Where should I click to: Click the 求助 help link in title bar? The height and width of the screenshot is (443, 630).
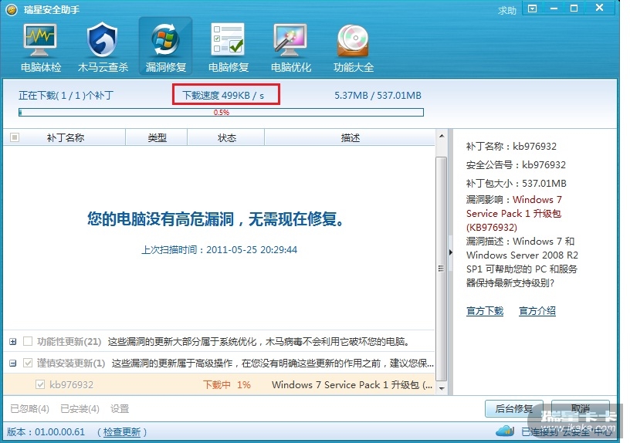coord(507,11)
